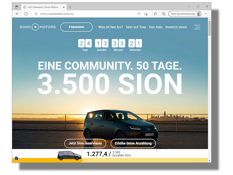The height and width of the screenshot is (175, 233).
Task: Open 'Das Auto' menu item
Action: tap(156, 27)
